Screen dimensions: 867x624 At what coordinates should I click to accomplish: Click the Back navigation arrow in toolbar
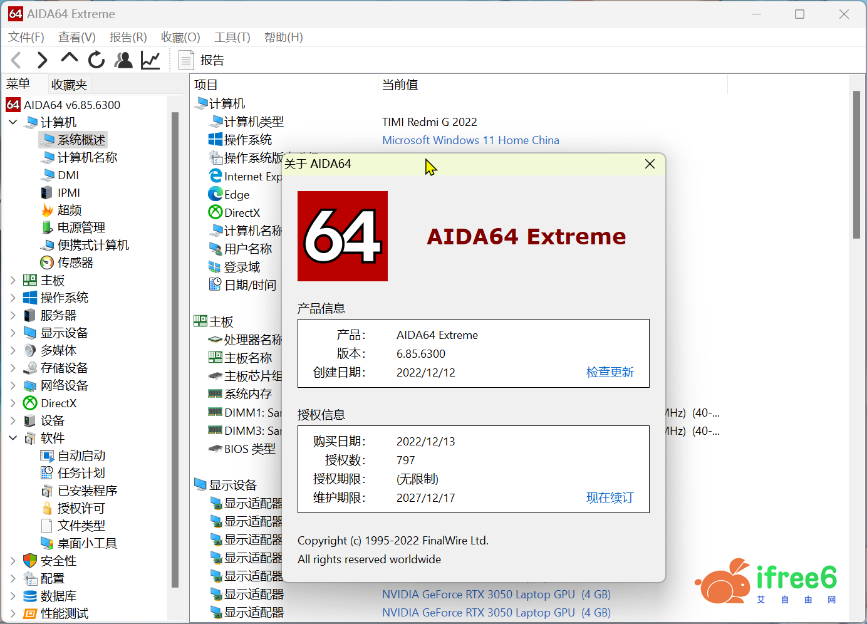coord(17,60)
